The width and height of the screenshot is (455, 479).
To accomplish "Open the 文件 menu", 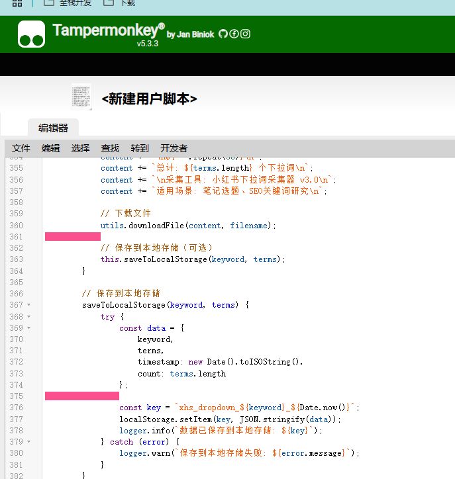I will 21,148.
